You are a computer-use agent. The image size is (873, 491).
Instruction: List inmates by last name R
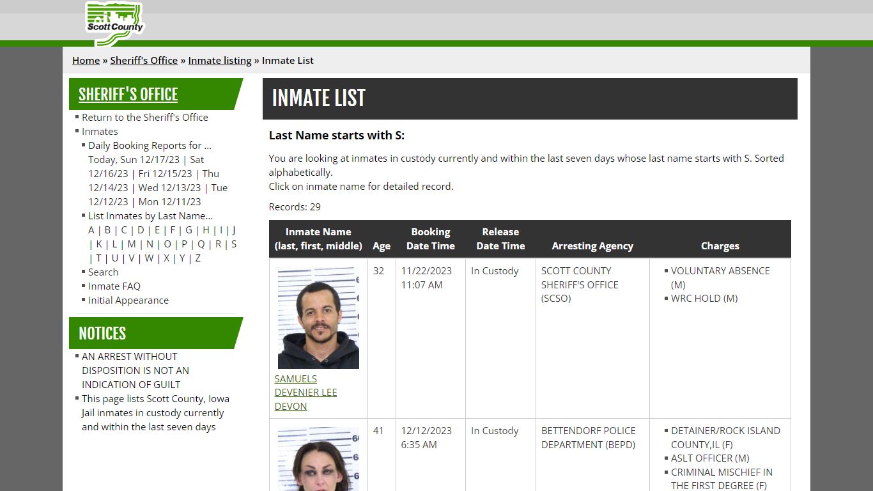pyautogui.click(x=218, y=244)
